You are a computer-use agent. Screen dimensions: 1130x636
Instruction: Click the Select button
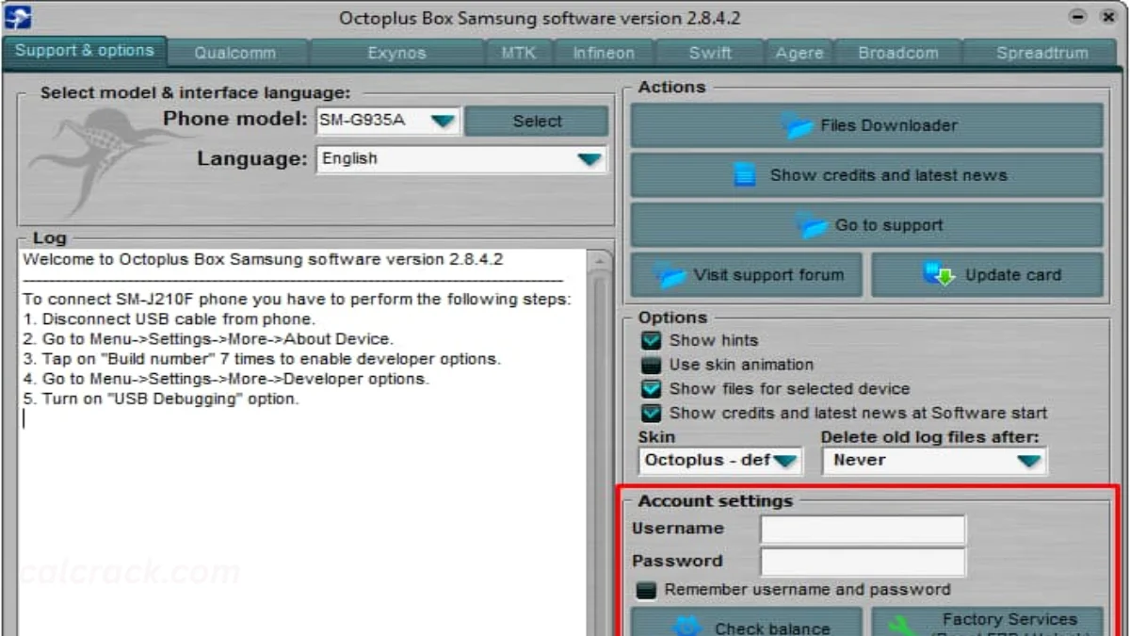click(x=537, y=122)
